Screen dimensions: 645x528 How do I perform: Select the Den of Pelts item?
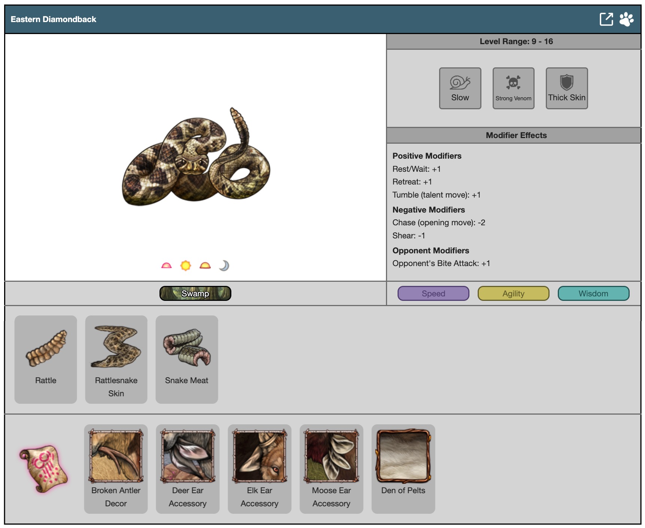[x=403, y=469]
